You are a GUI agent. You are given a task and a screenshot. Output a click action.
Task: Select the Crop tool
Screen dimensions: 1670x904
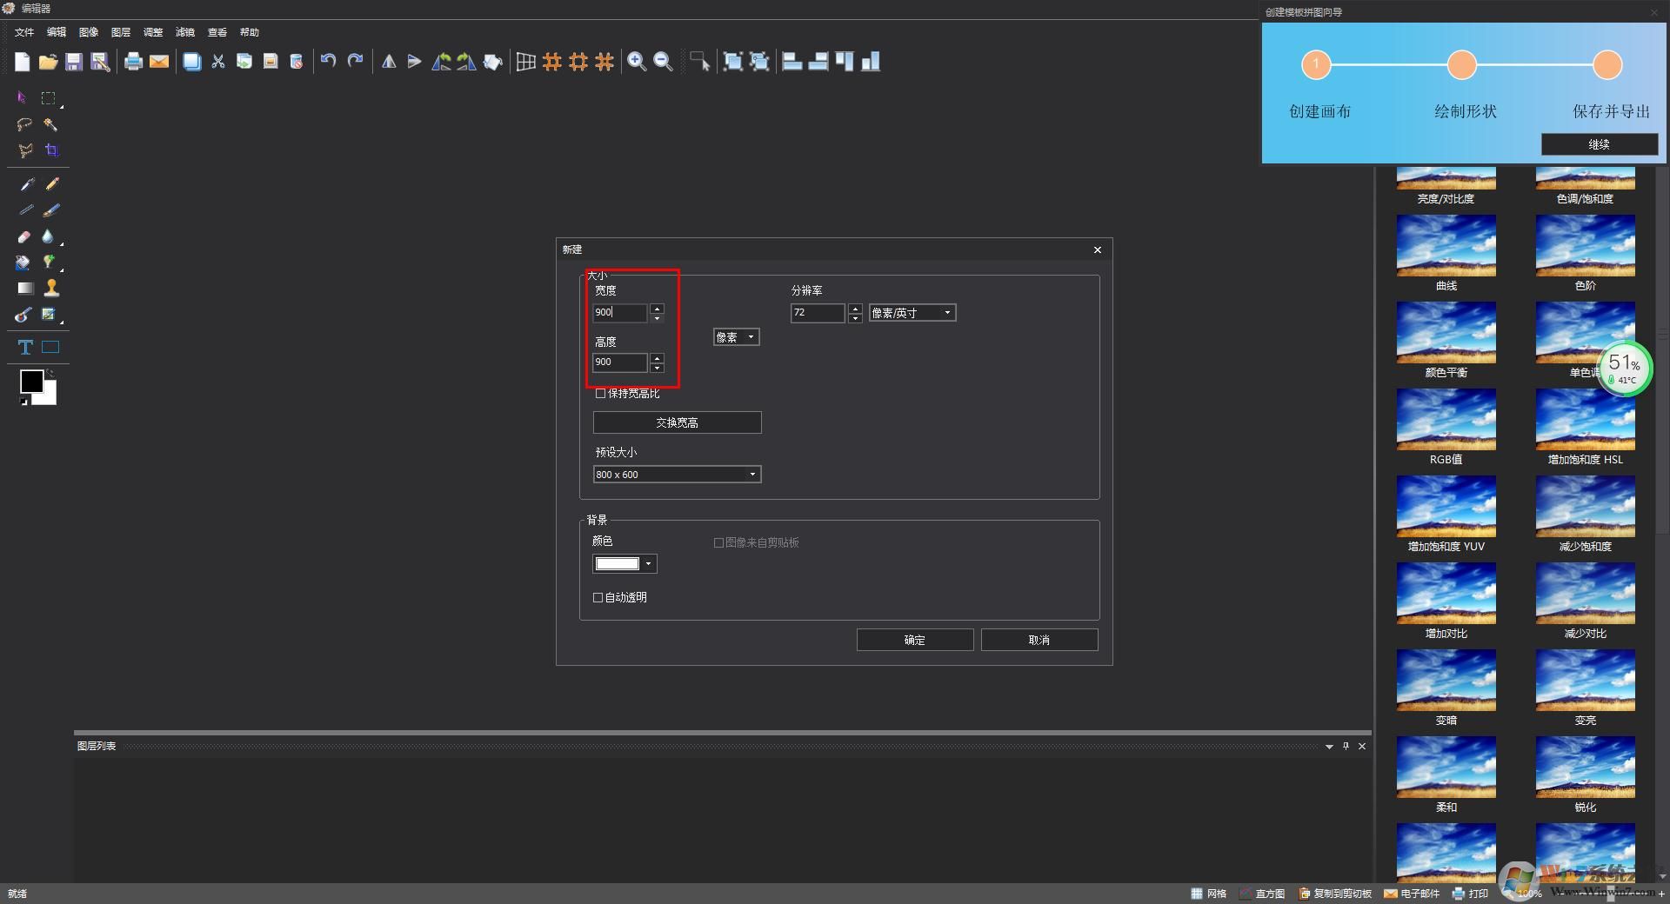click(51, 150)
